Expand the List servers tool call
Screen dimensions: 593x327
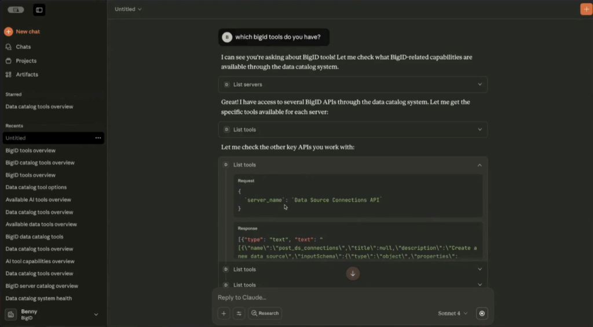click(x=479, y=84)
